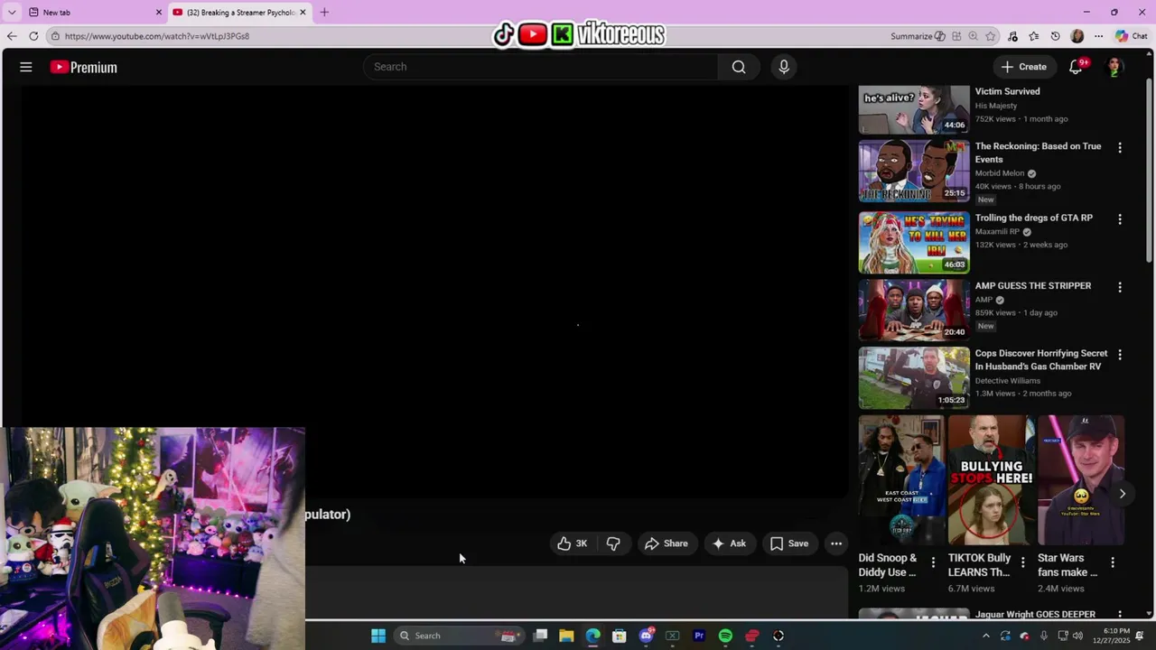
Task: Visit Maxamili RP channel link
Action: (x=997, y=232)
